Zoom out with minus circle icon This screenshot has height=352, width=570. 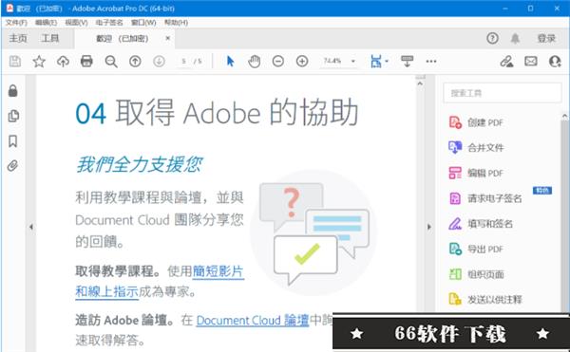278,61
